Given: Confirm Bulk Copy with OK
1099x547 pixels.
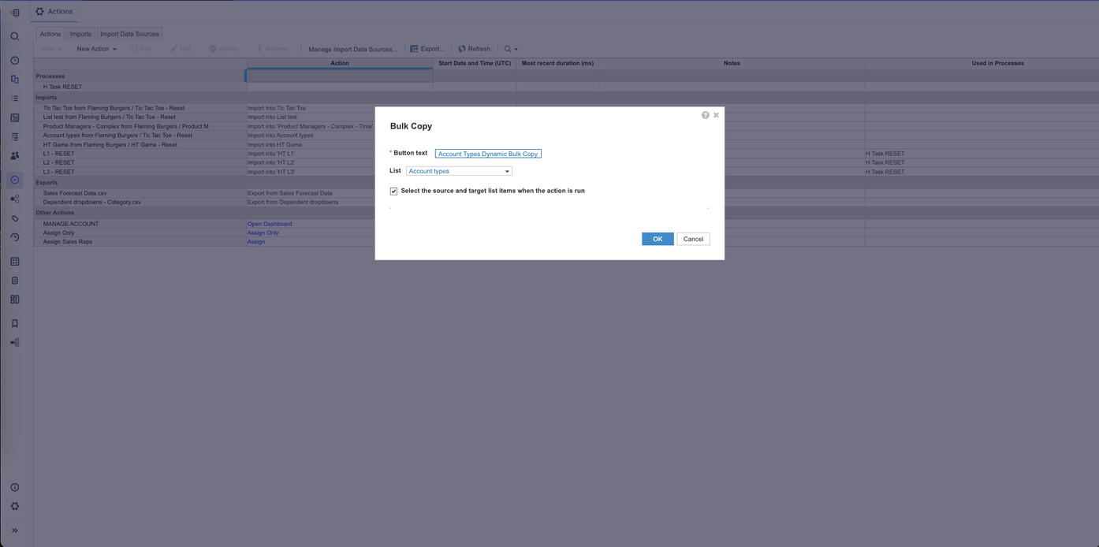Looking at the screenshot, I should [x=658, y=239].
